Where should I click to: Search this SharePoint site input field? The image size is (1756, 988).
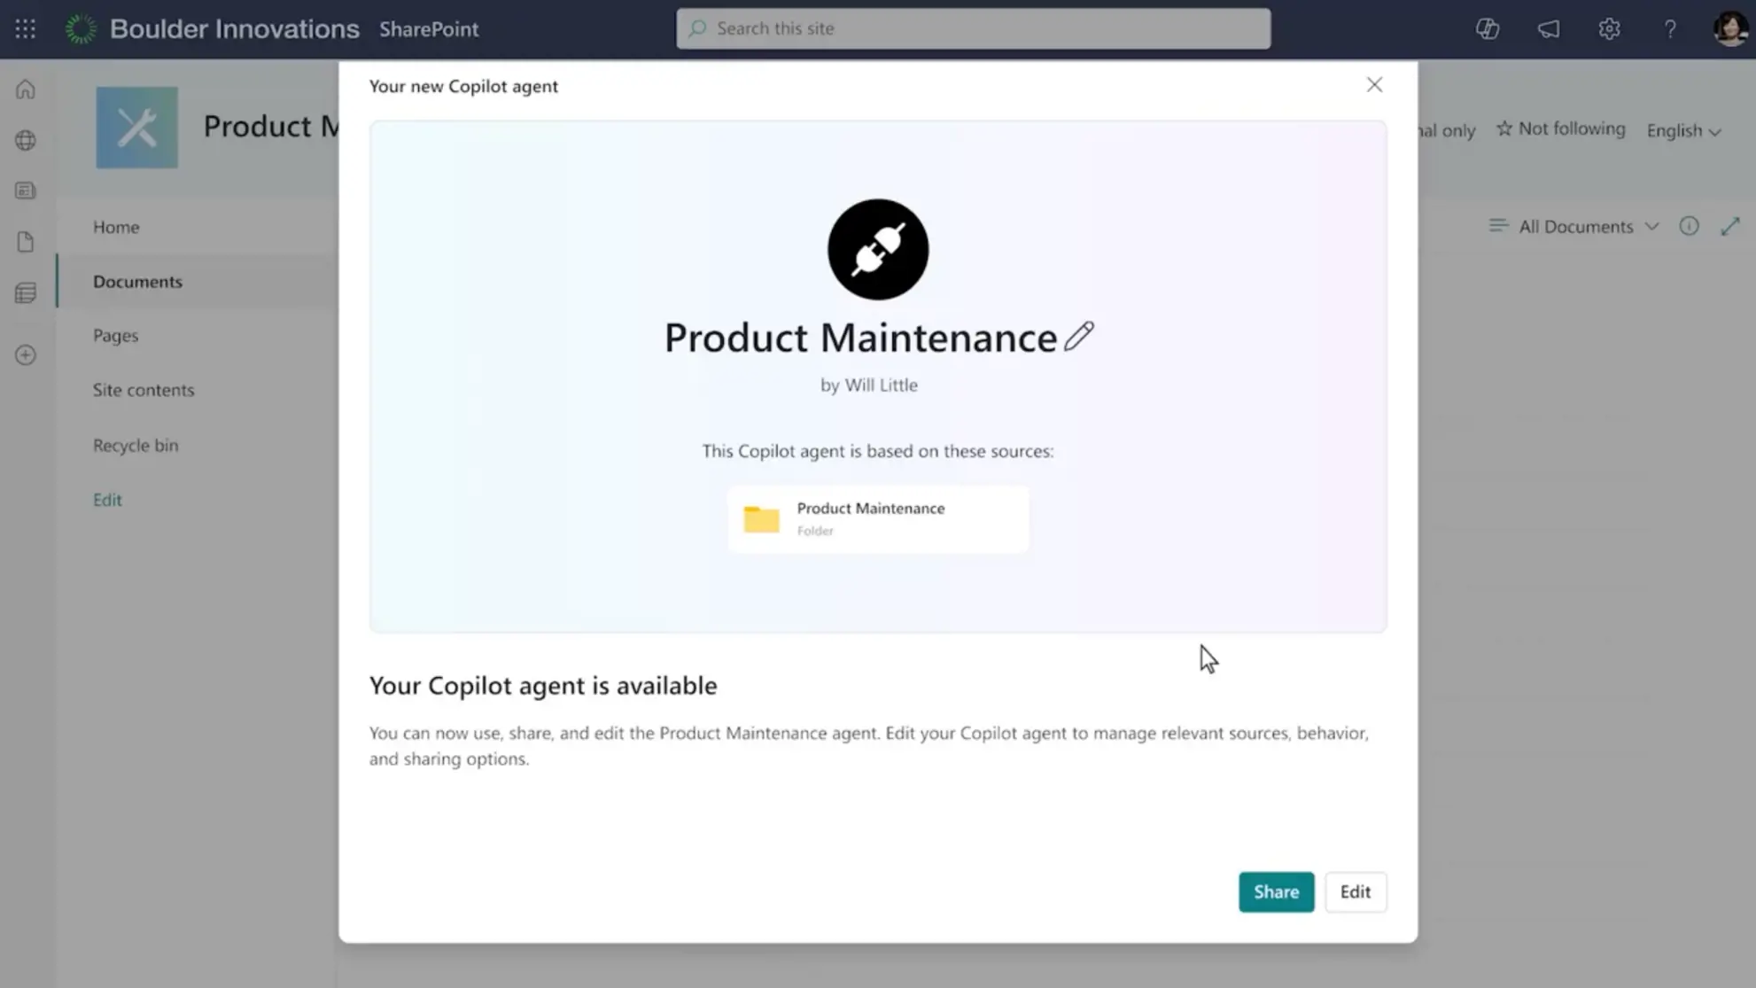[974, 27]
